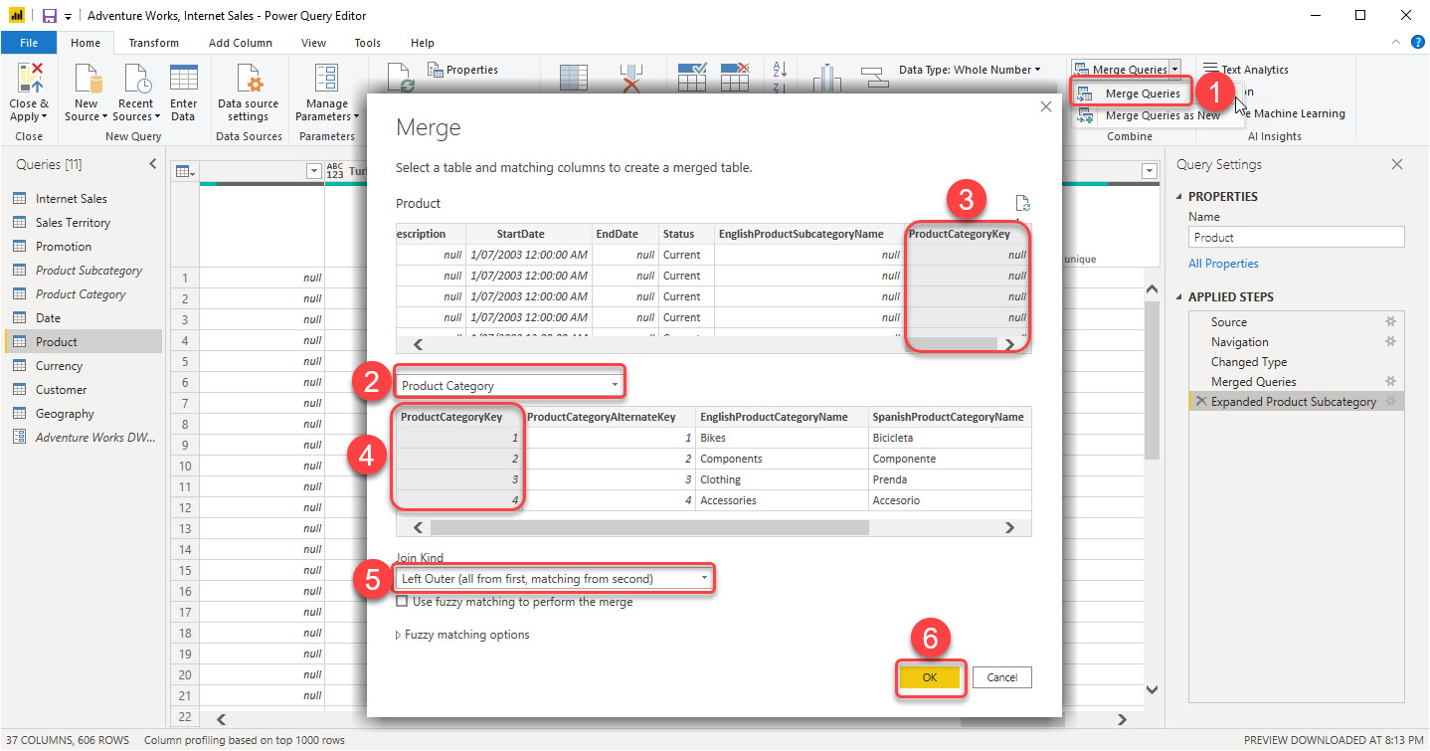This screenshot has height=751, width=1430.
Task: Switch to the Help tab
Action: point(423,43)
